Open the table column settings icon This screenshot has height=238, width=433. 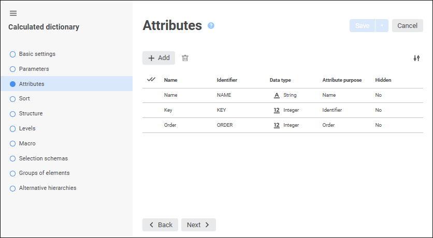coord(416,58)
